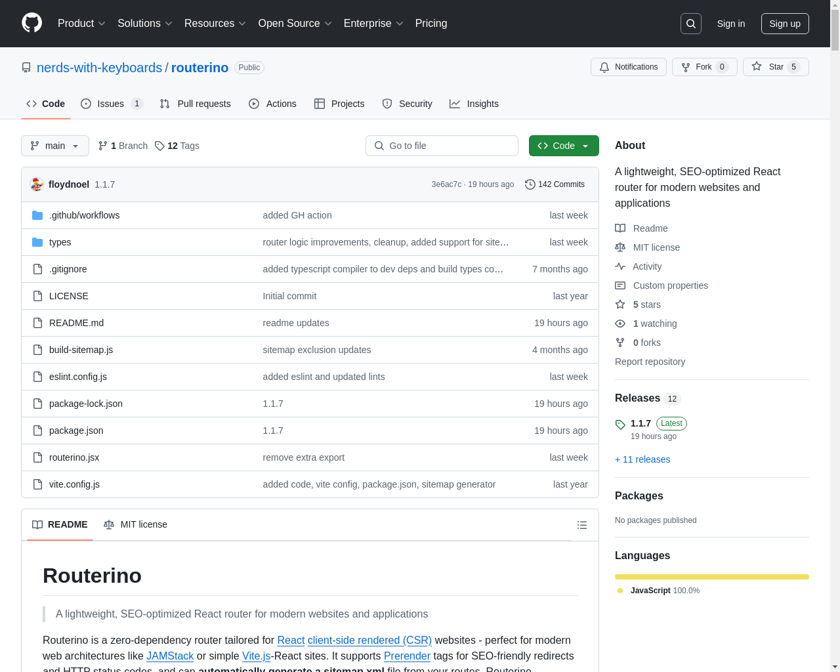The height and width of the screenshot is (672, 840).
Task: Open the build-sitemap.js file
Action: coord(81,350)
